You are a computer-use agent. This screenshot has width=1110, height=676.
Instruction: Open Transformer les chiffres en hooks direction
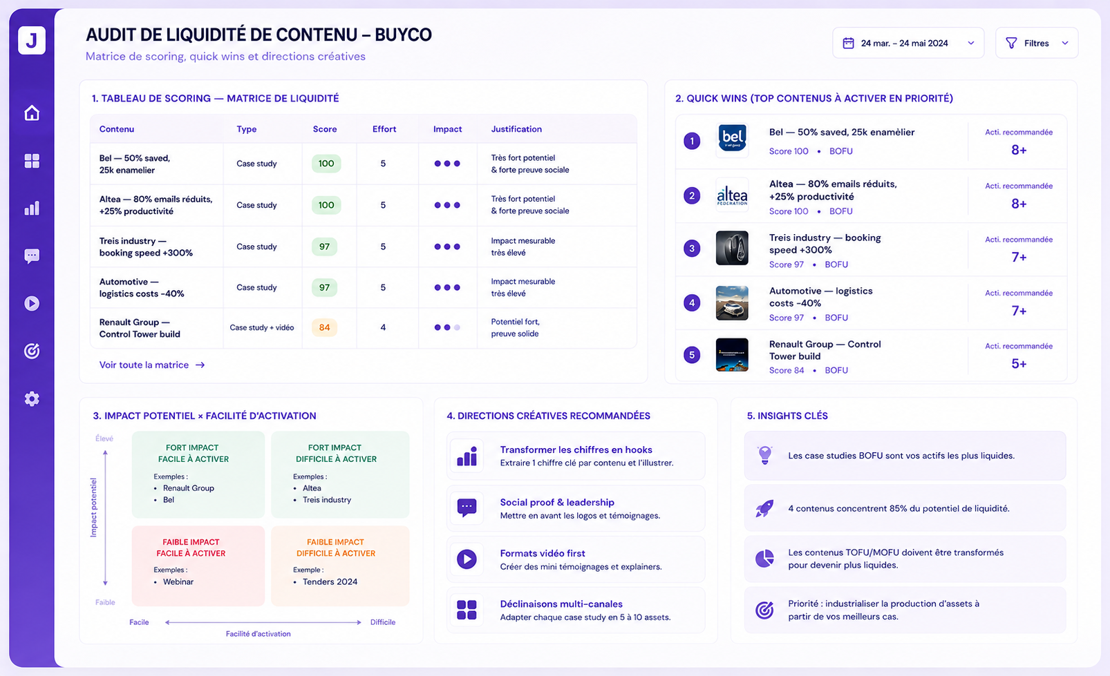pyautogui.click(x=576, y=456)
